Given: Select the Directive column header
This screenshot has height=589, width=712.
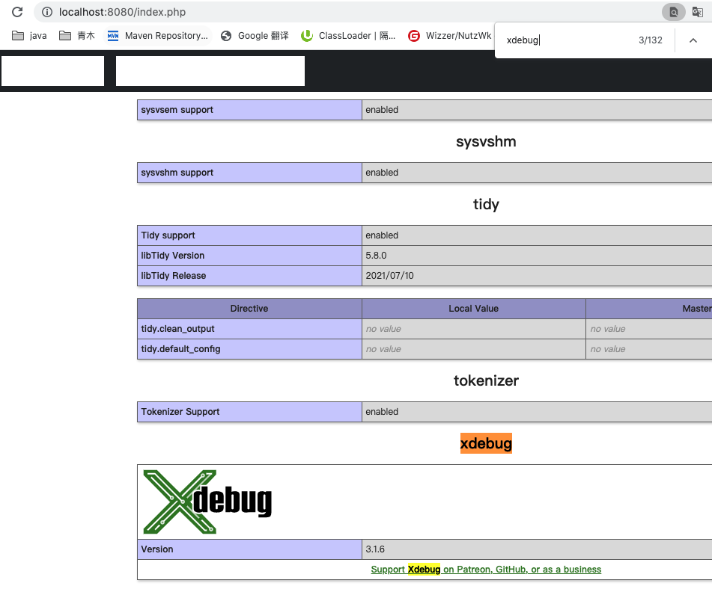Looking at the screenshot, I should pyautogui.click(x=249, y=309).
